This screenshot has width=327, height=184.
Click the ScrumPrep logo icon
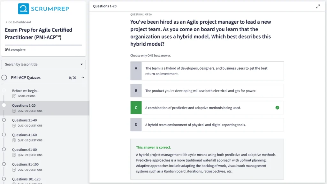tap(23, 9)
